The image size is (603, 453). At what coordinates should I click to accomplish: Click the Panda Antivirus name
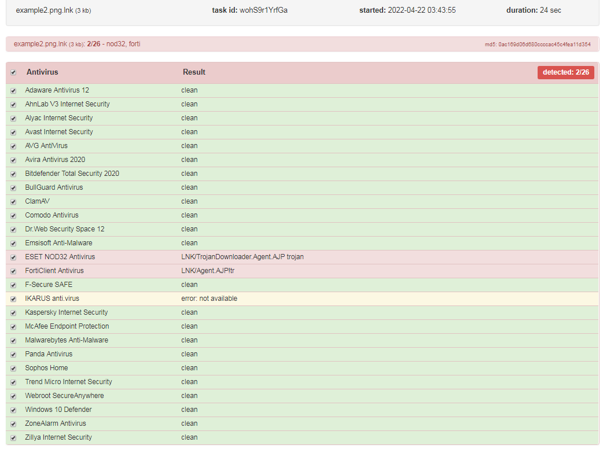49,354
